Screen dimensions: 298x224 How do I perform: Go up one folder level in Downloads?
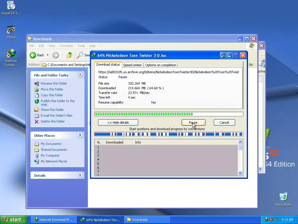point(69,55)
